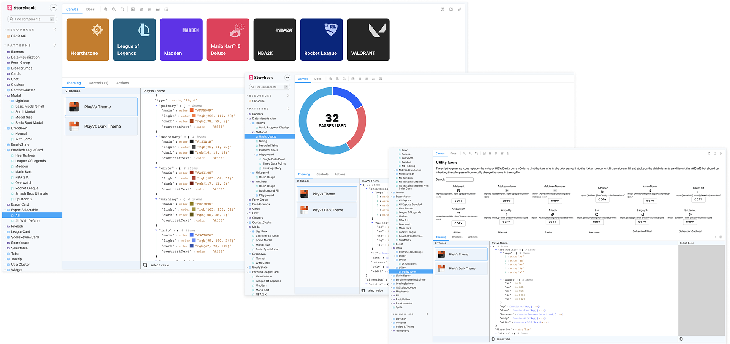Close addon panel in Utility Icons window
The image size is (730, 344).
coord(721,237)
